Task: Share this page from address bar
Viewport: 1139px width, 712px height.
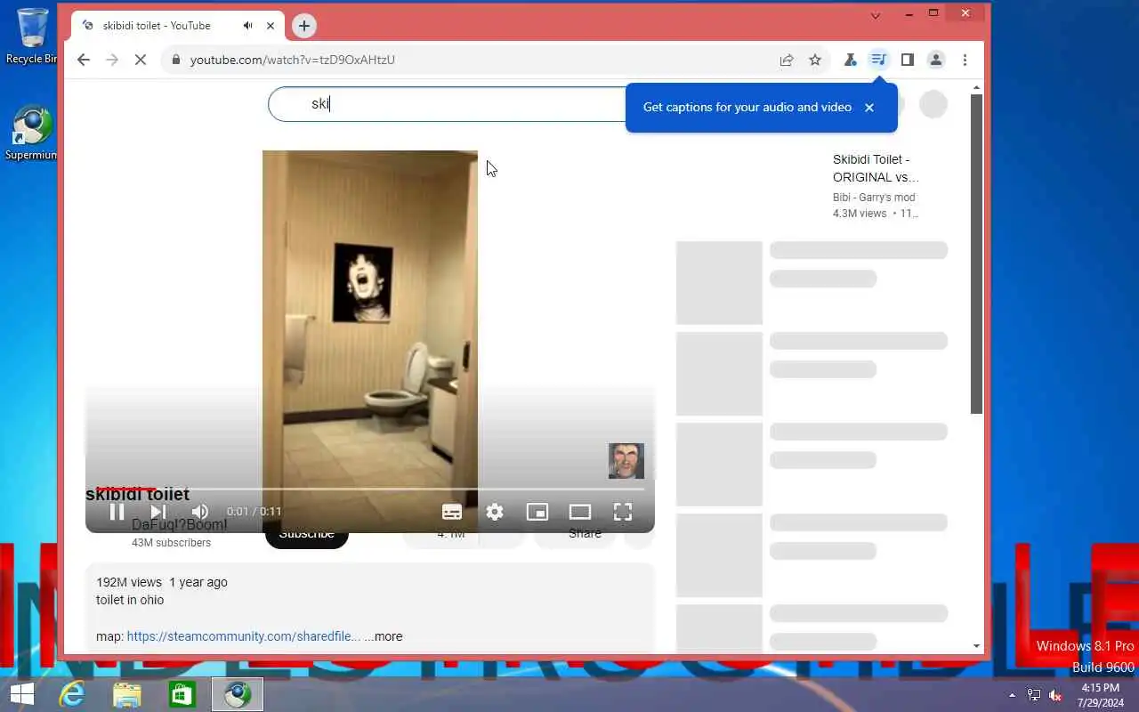Action: 787,60
